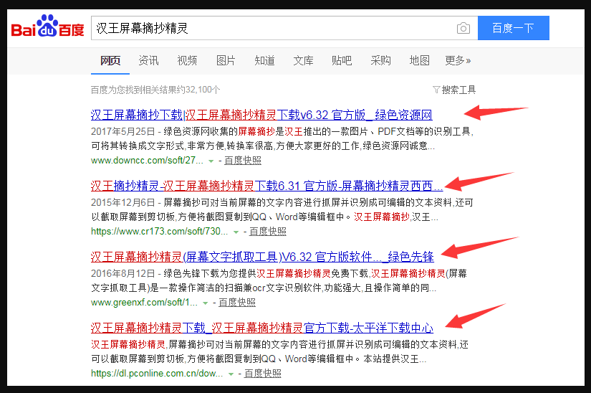Click the date text 2016年8月12日
This screenshot has width=591, height=393.
point(123,273)
